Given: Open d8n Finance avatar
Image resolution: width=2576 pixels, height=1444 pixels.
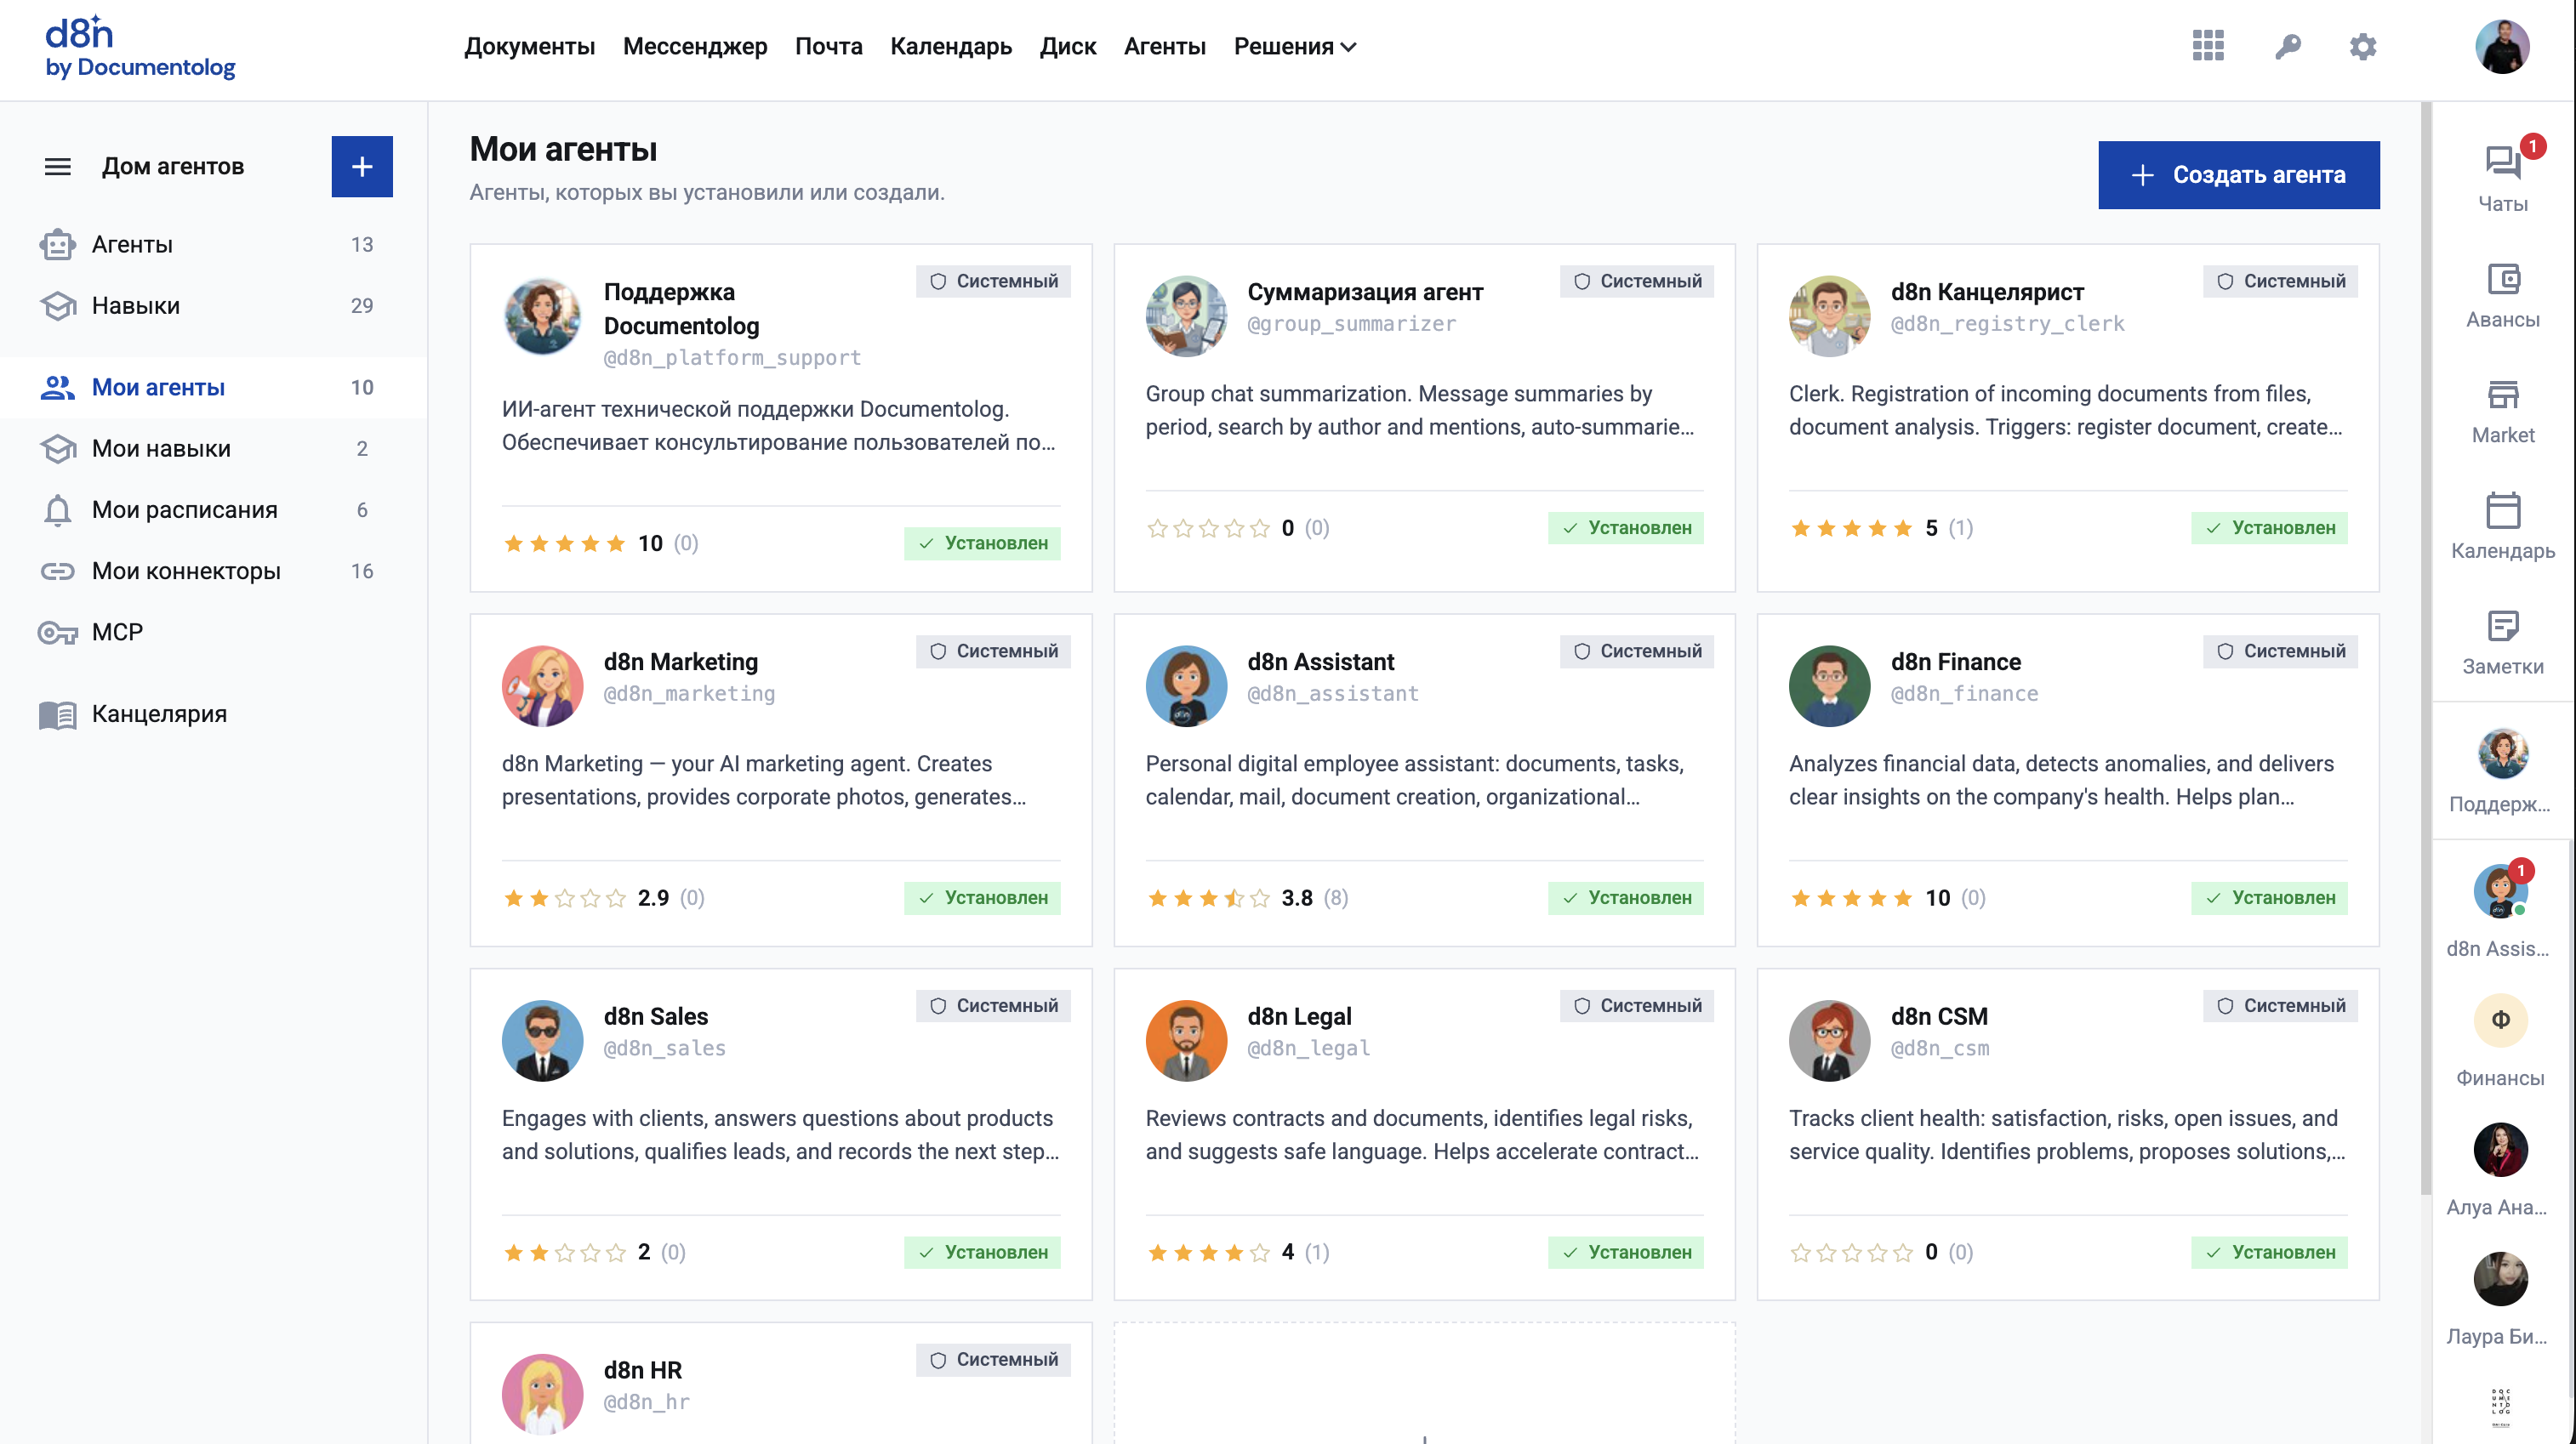Looking at the screenshot, I should [x=1829, y=685].
